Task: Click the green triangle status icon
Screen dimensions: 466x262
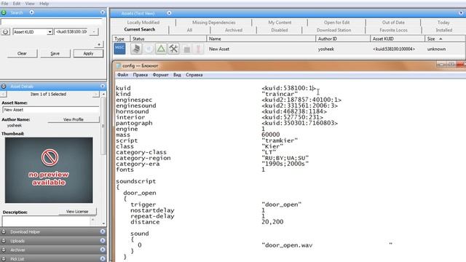Action: tap(161, 49)
